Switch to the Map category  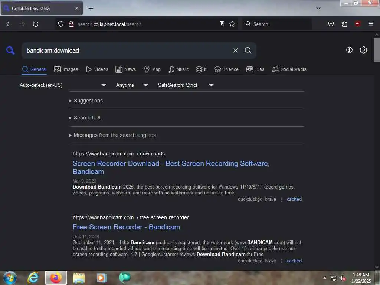tap(152, 69)
